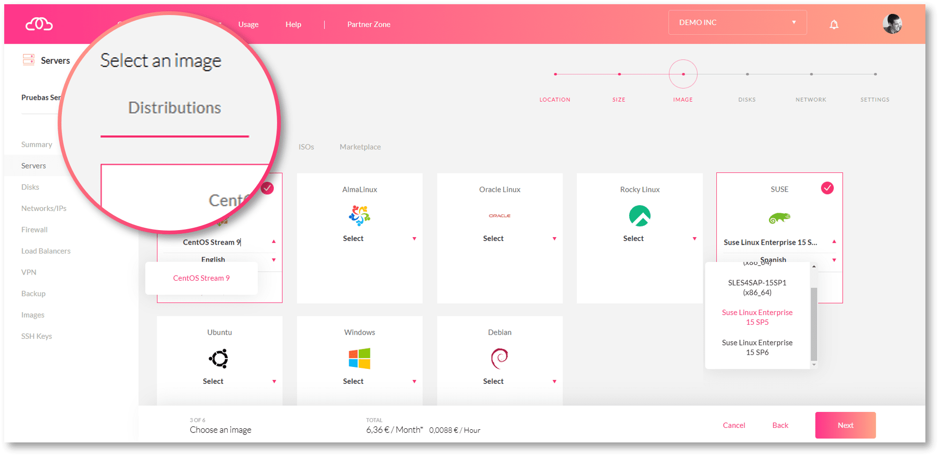Click the SUSE list scroll-up arrow
Viewport: 939px width, 456px height.
pyautogui.click(x=814, y=266)
